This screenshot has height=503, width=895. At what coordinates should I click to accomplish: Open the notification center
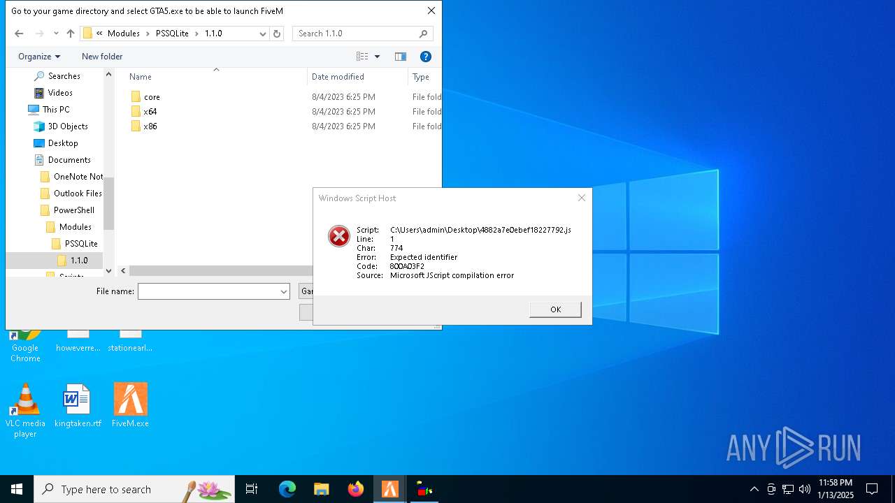pos(872,489)
